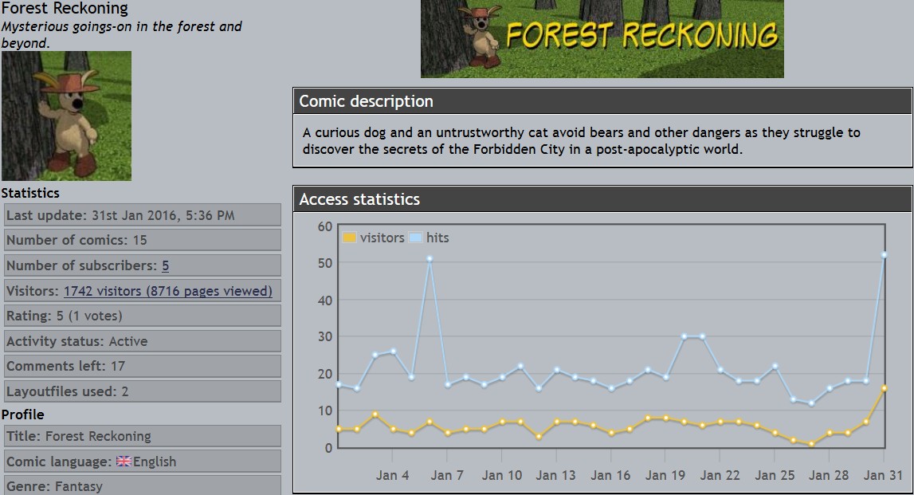Select the hits data point on Jan 31
The image size is (914, 495).
point(884,255)
